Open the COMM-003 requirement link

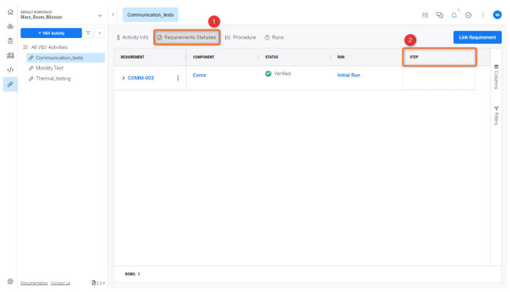(x=141, y=78)
